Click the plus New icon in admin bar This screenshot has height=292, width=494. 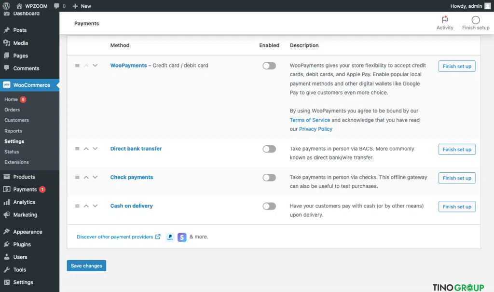click(x=75, y=6)
